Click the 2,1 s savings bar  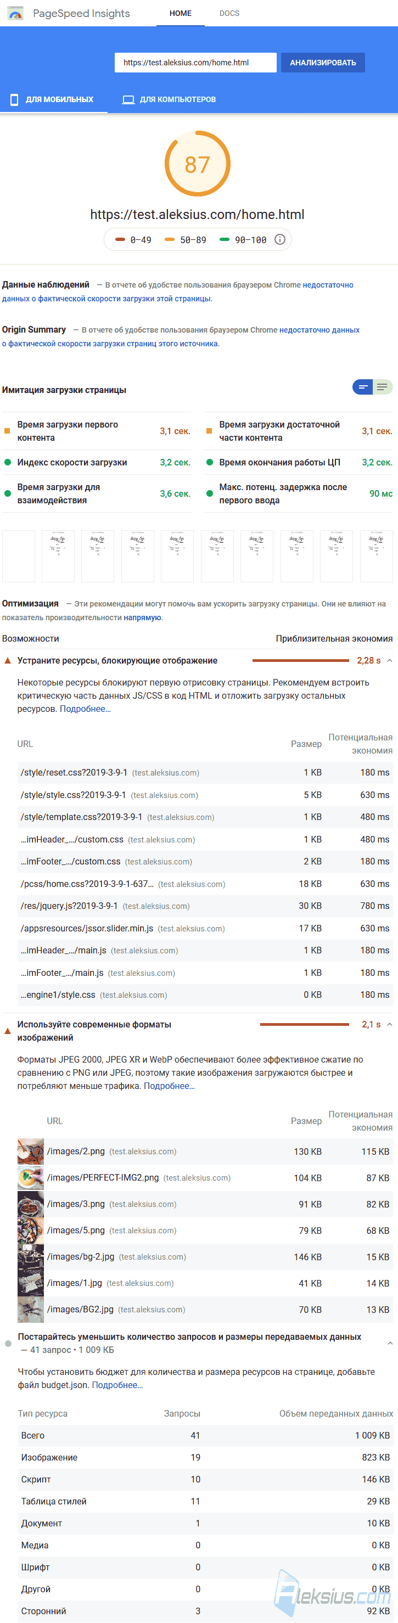coord(304,1024)
